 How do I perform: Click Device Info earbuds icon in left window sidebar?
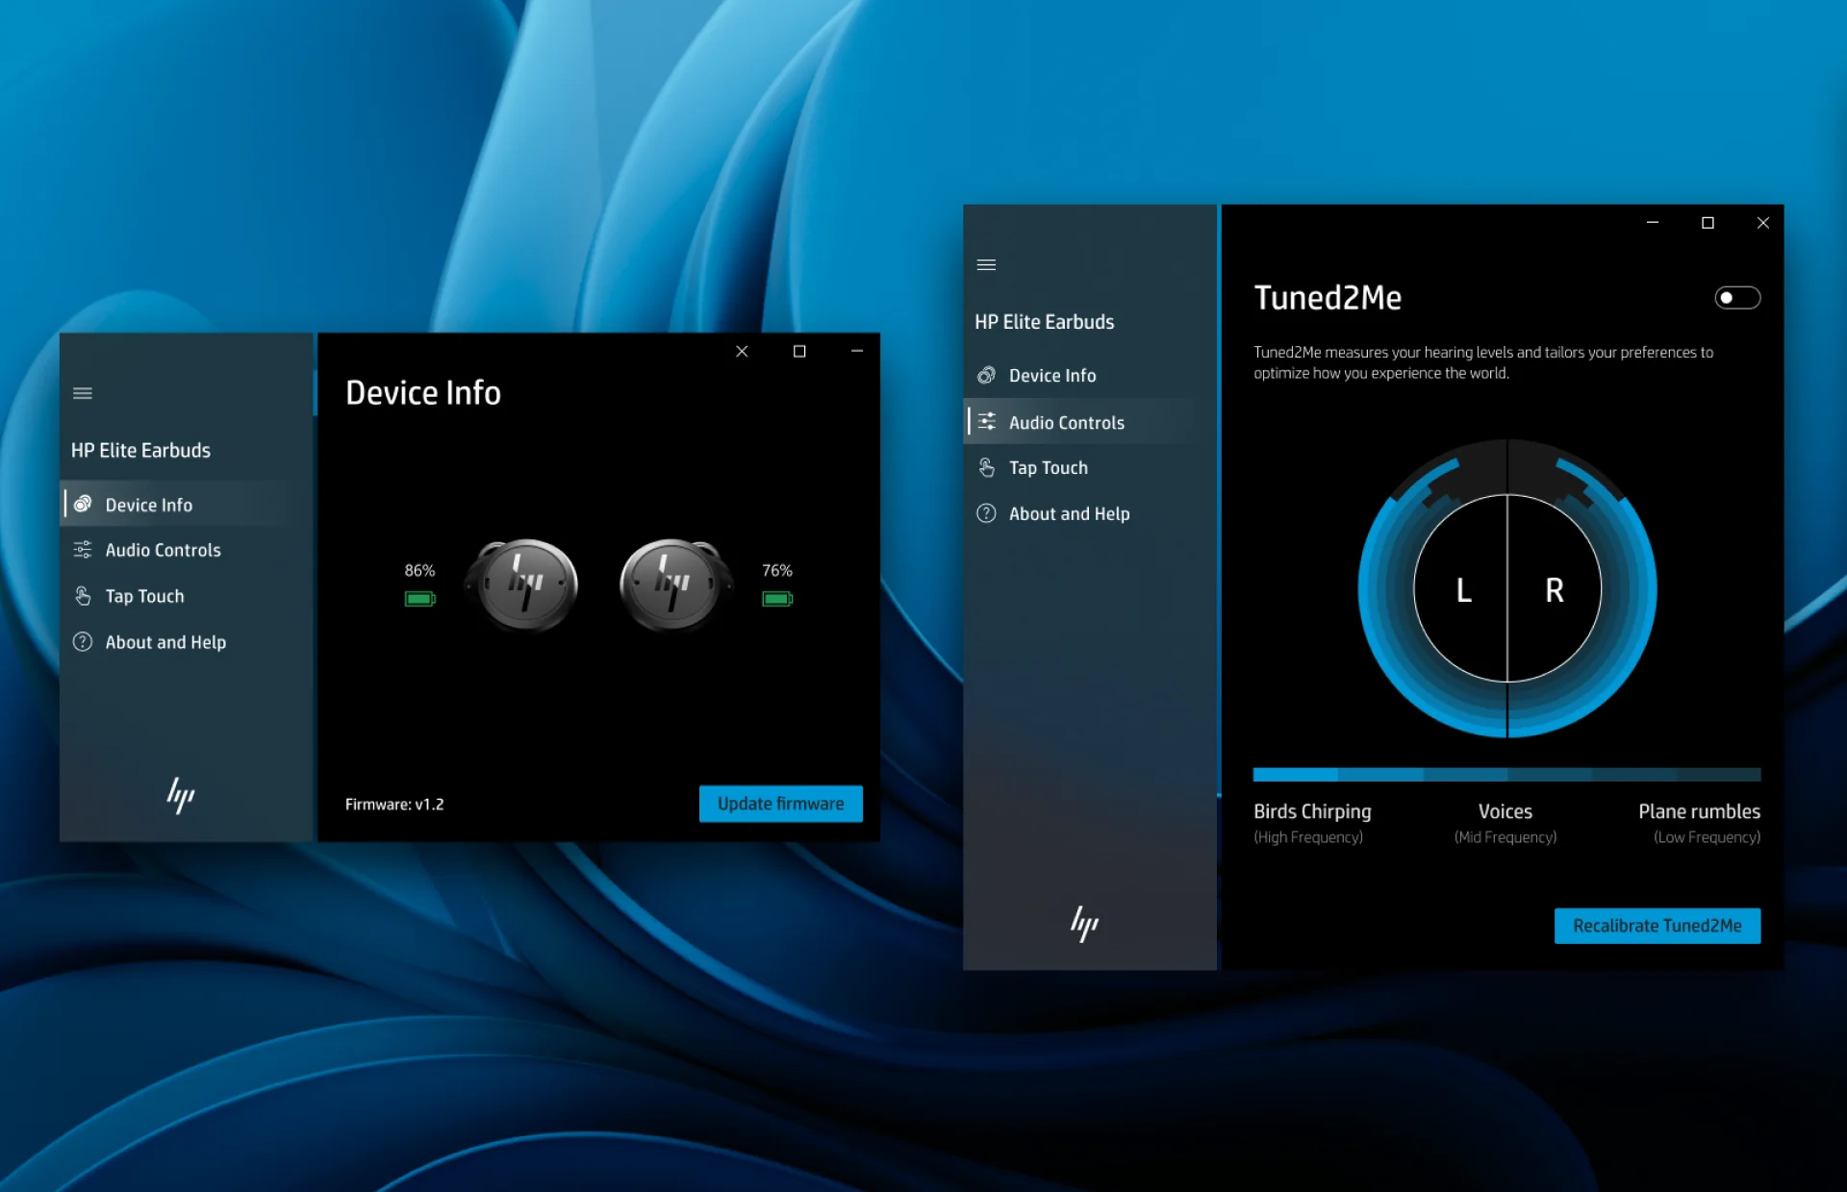pos(83,504)
